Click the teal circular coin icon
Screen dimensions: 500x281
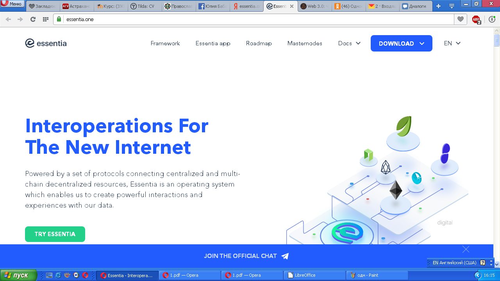pos(416,178)
